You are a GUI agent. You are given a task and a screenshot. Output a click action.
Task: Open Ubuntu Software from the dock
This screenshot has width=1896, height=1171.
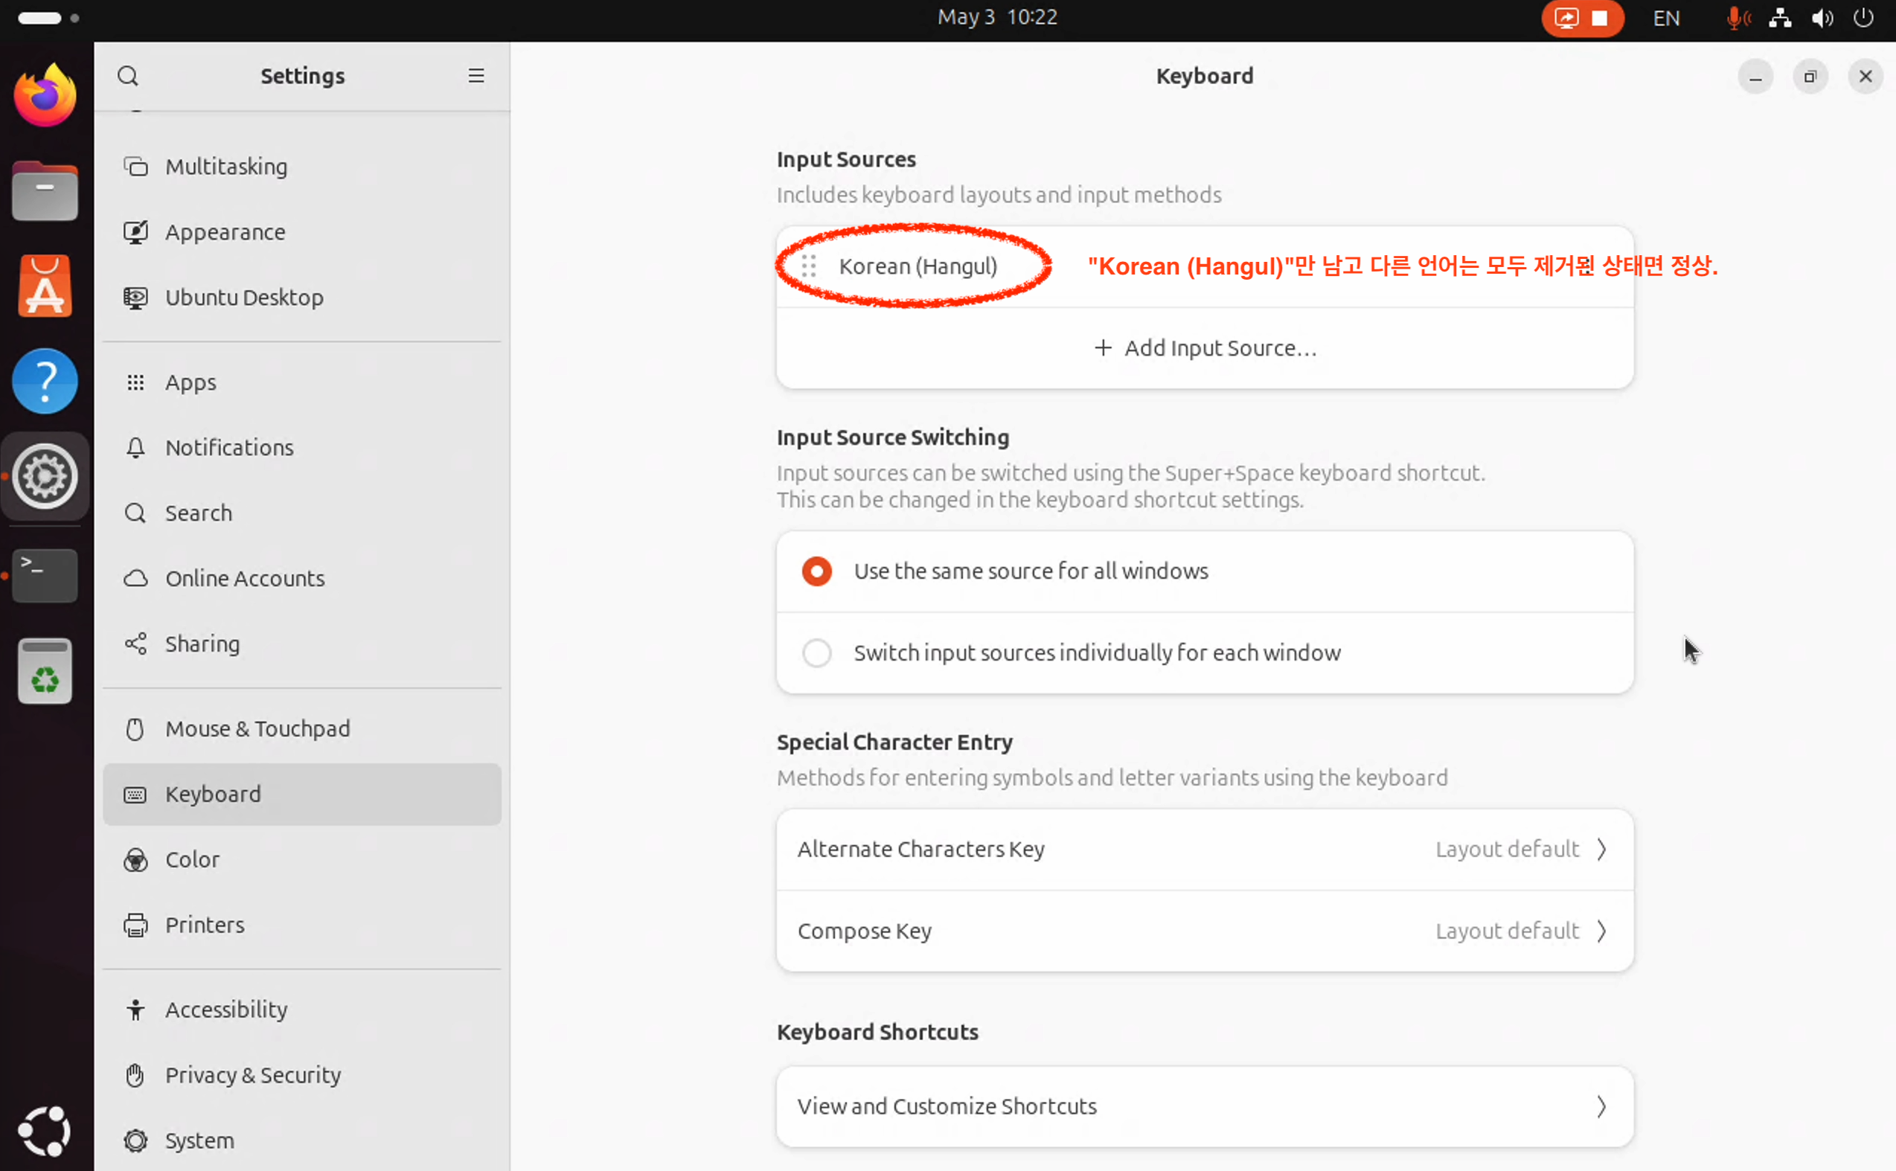45,286
